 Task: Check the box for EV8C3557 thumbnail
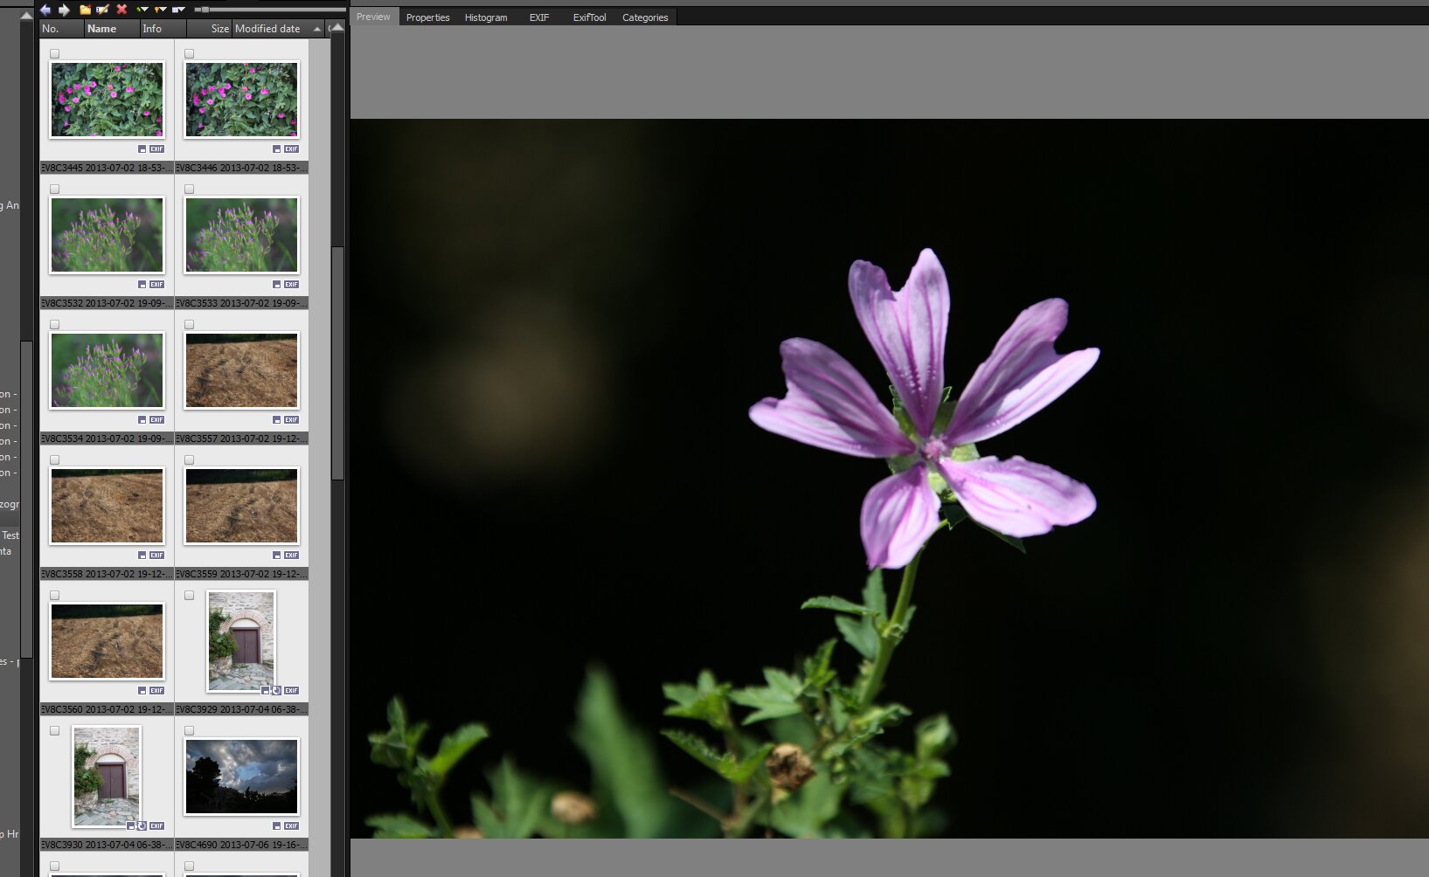[x=190, y=325]
